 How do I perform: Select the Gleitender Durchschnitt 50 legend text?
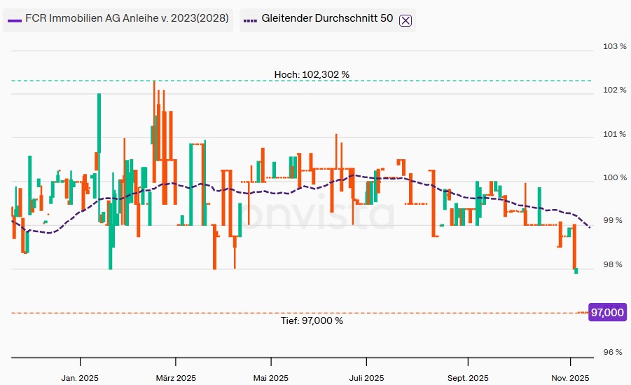point(327,19)
